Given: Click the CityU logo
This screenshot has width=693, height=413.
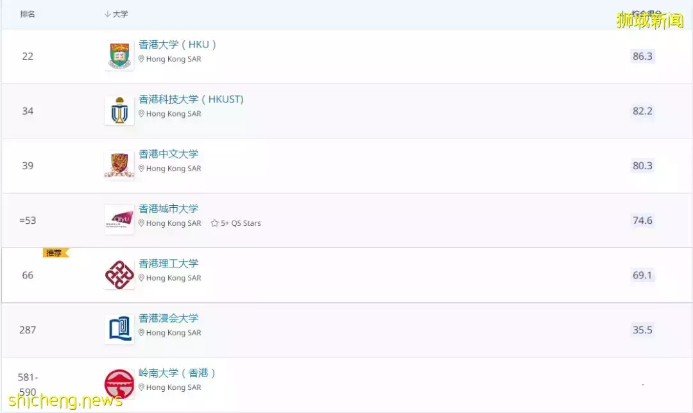Looking at the screenshot, I should click(x=119, y=220).
